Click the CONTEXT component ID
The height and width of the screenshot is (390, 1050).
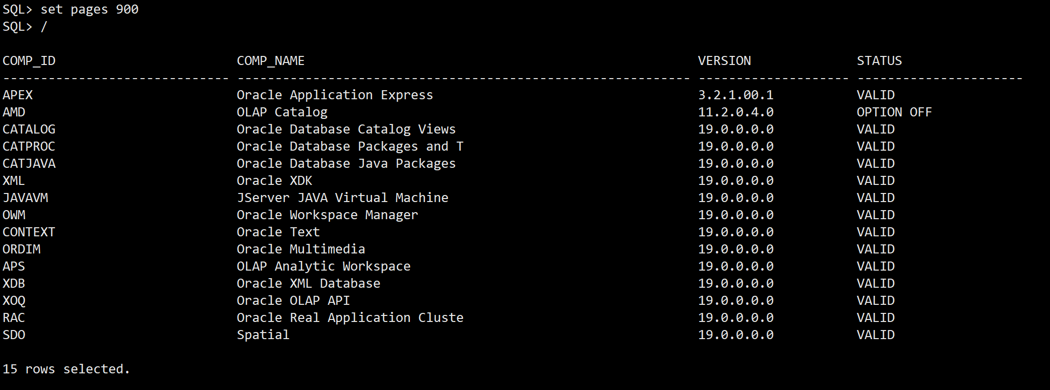[29, 232]
